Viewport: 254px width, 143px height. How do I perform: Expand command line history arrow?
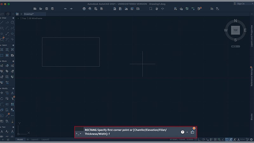(x=187, y=132)
